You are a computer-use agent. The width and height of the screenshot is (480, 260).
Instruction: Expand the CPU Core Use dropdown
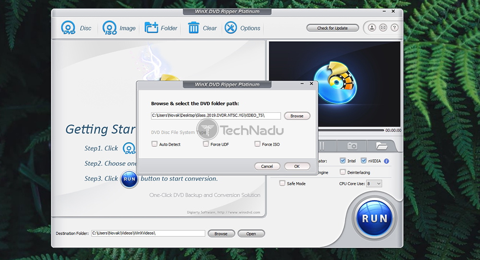coord(374,184)
